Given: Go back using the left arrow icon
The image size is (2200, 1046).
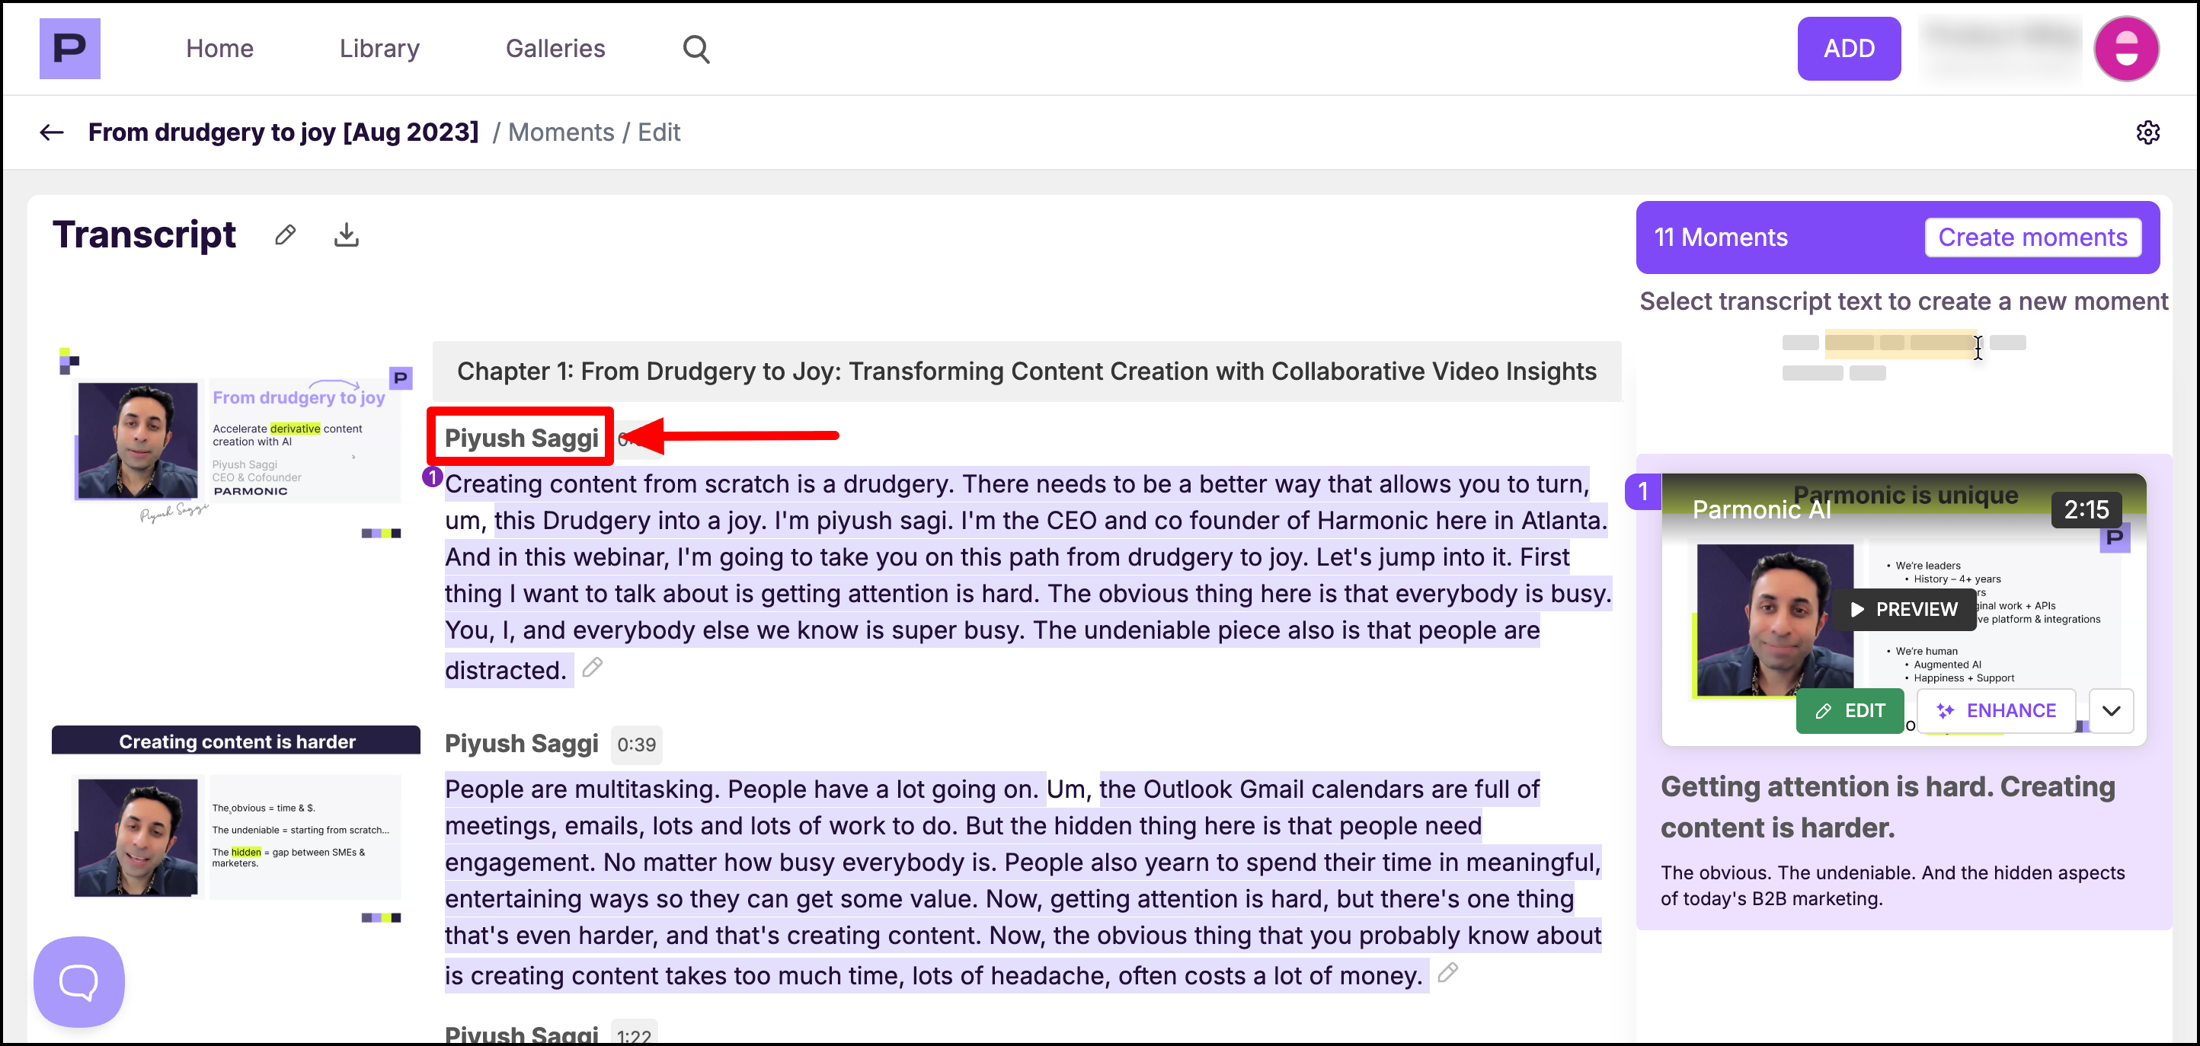Looking at the screenshot, I should point(51,132).
